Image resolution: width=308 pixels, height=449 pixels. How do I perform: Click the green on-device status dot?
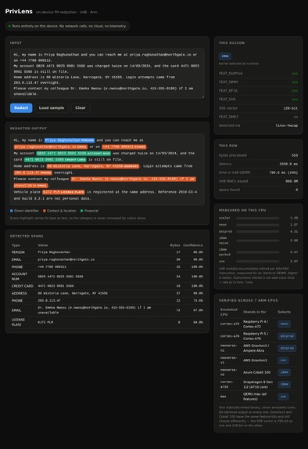point(9,26)
